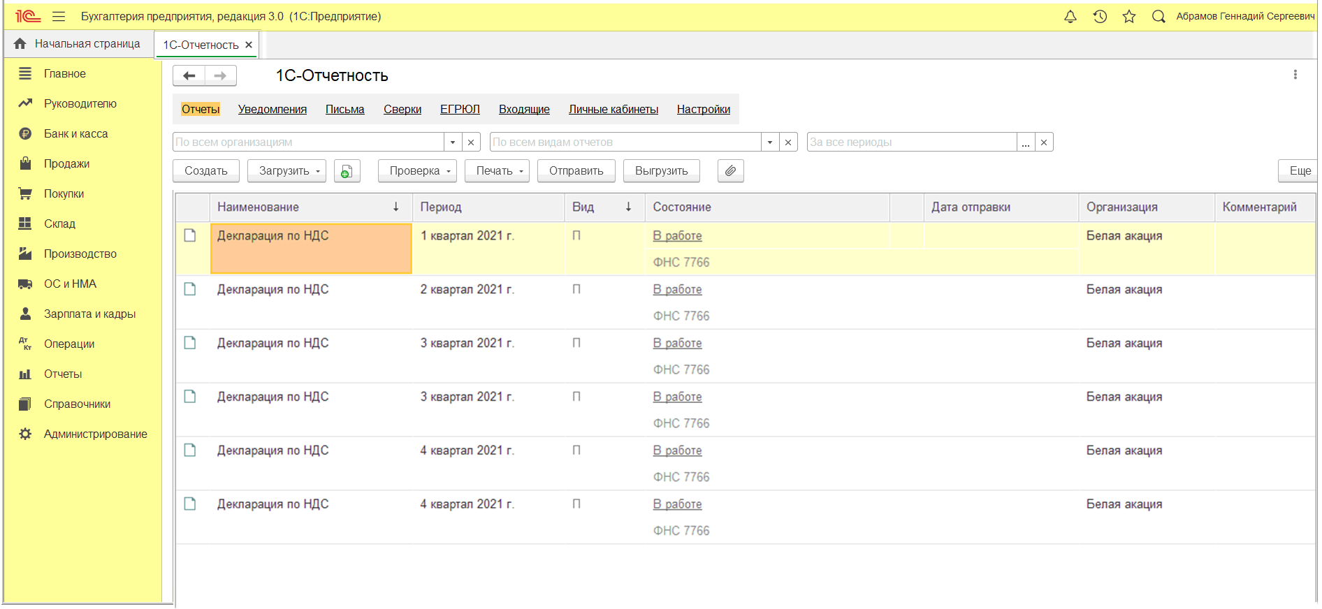Open В работе link for 2 квартал 2021

pos(677,290)
